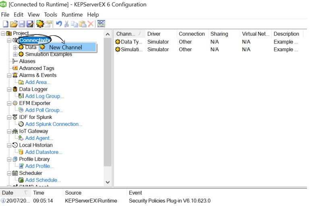Collapse the Project root node
The image size is (317, 207).
[x=4, y=33]
